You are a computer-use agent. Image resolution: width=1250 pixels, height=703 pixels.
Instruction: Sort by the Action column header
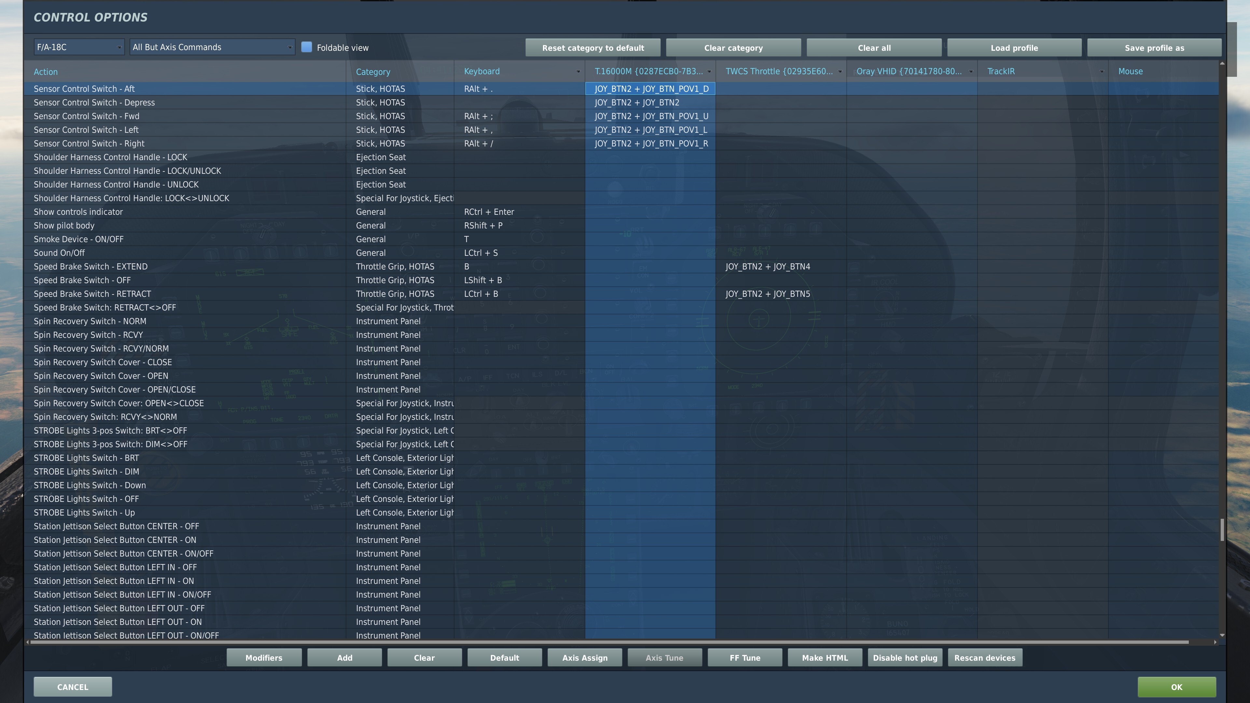point(46,72)
